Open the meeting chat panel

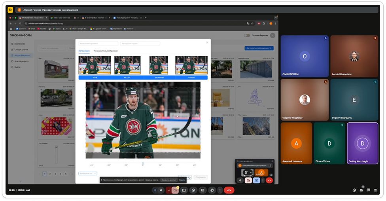tap(368, 190)
